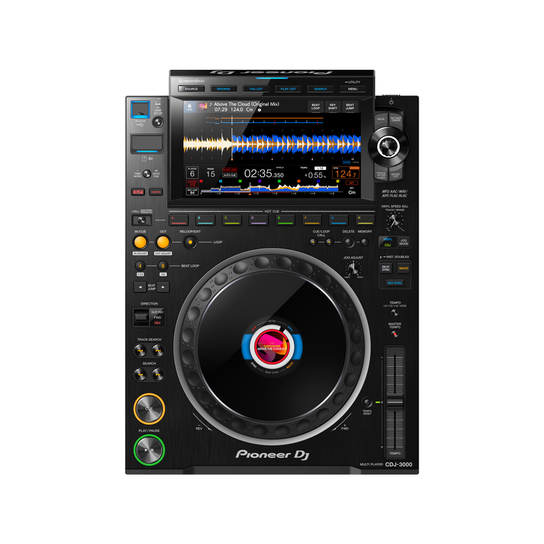Viewport: 544px width, 544px height.
Task: Open the Beat Loop option on display
Action: click(316, 106)
